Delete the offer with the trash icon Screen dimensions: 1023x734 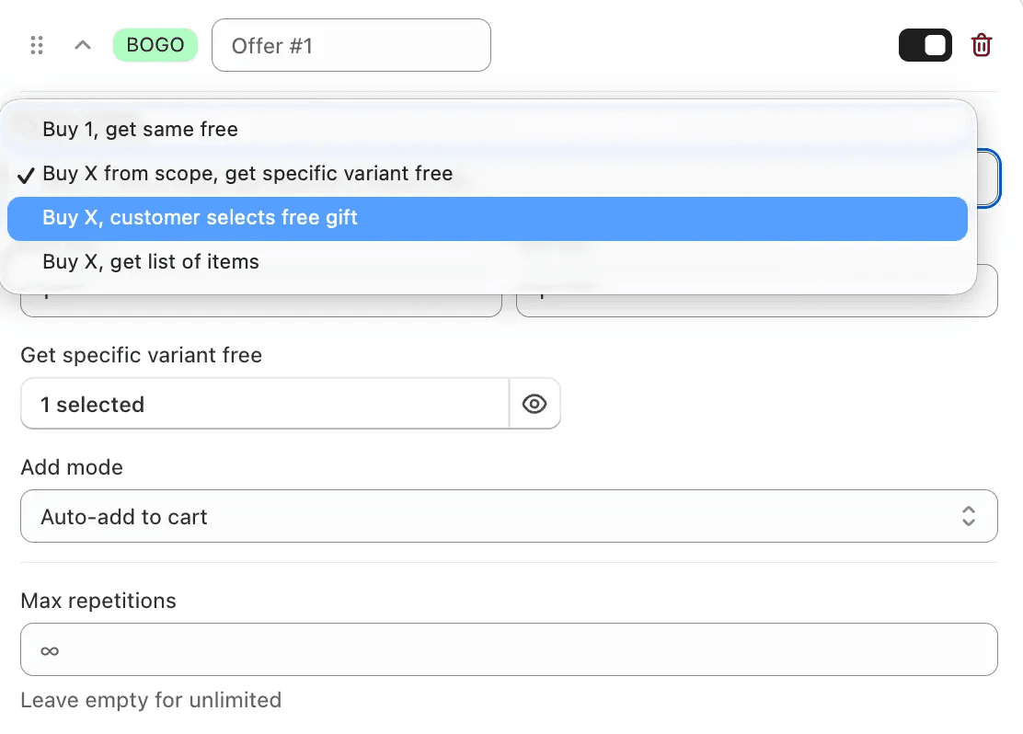(x=982, y=45)
